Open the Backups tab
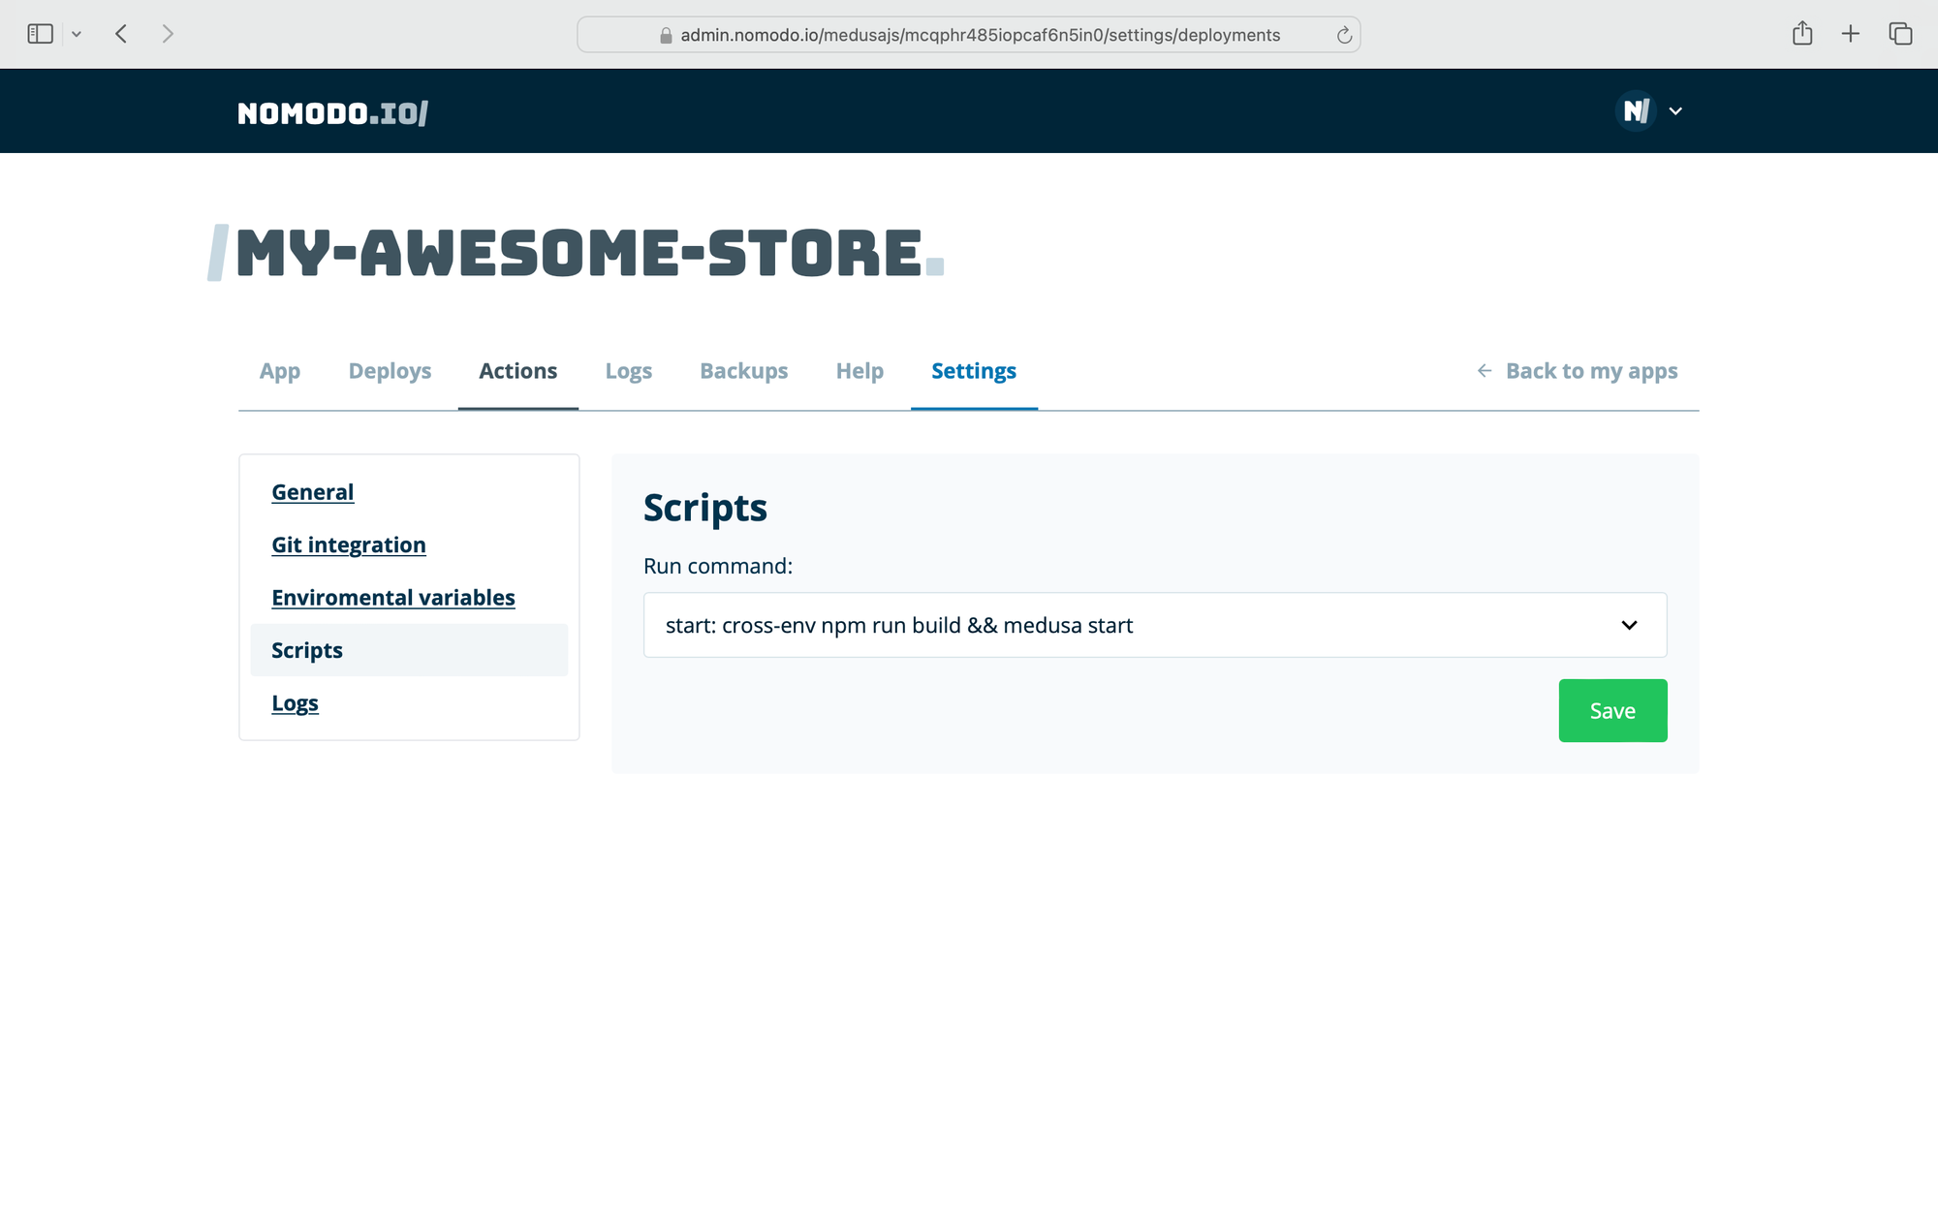 click(x=743, y=371)
